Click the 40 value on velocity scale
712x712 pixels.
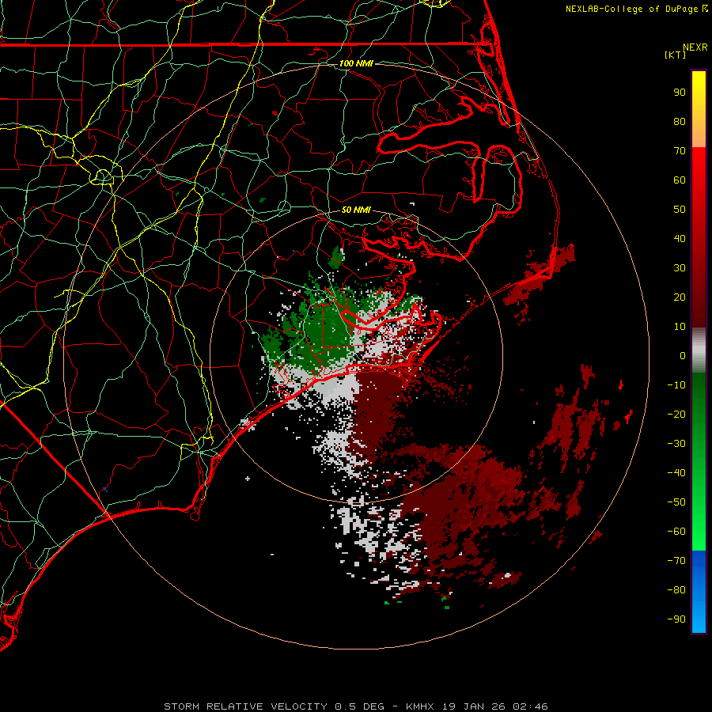point(680,238)
